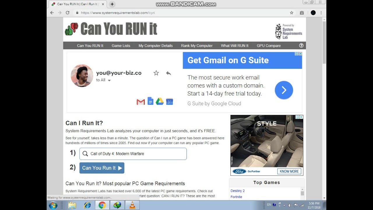Screen dimensions: 373x210
Task: Click the star icon in Gmail ad
Action: tap(156, 73)
